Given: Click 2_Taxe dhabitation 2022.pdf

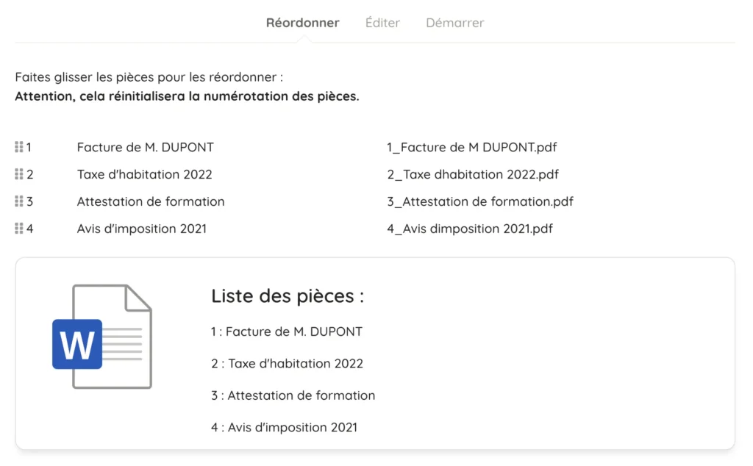Looking at the screenshot, I should point(473,174).
